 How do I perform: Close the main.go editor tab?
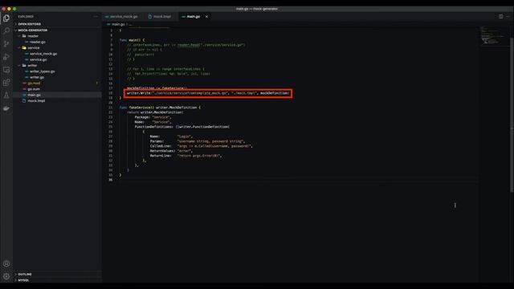tap(206, 16)
